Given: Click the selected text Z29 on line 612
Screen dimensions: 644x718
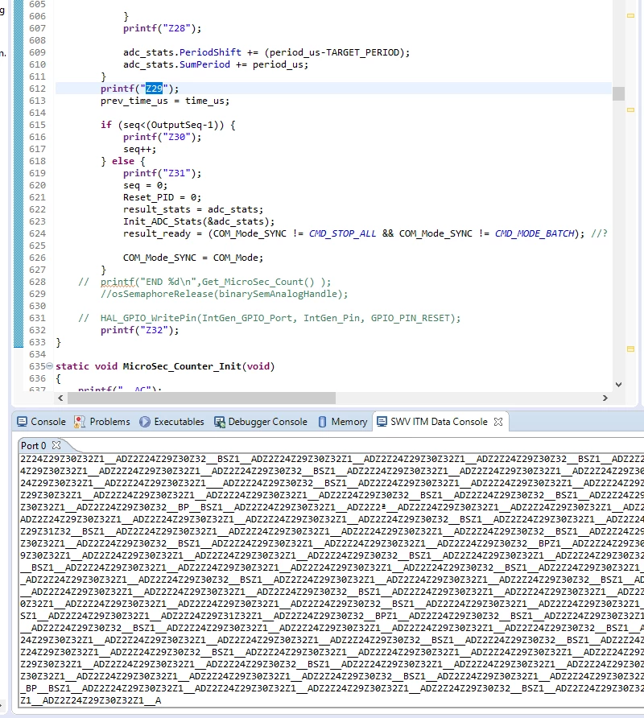Looking at the screenshot, I should point(154,89).
